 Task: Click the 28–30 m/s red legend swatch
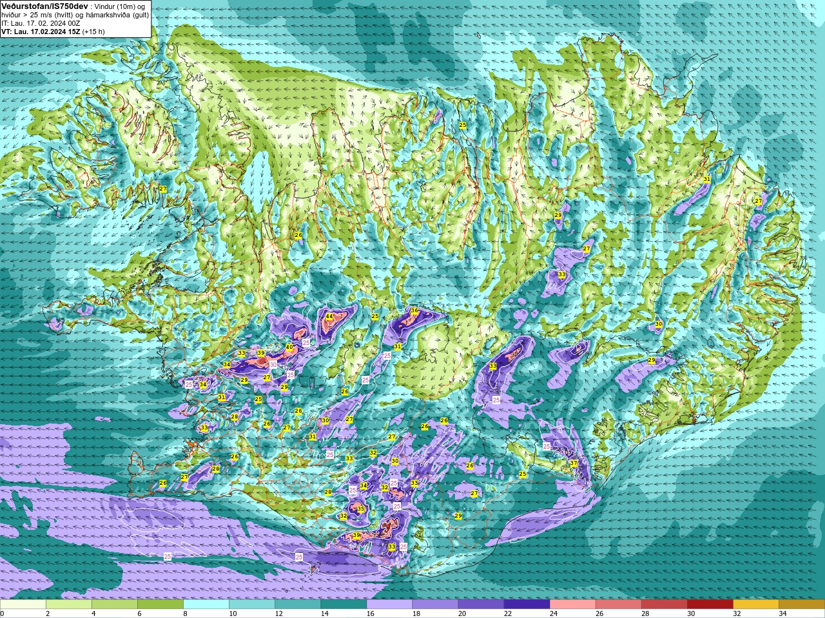[x=664, y=604]
